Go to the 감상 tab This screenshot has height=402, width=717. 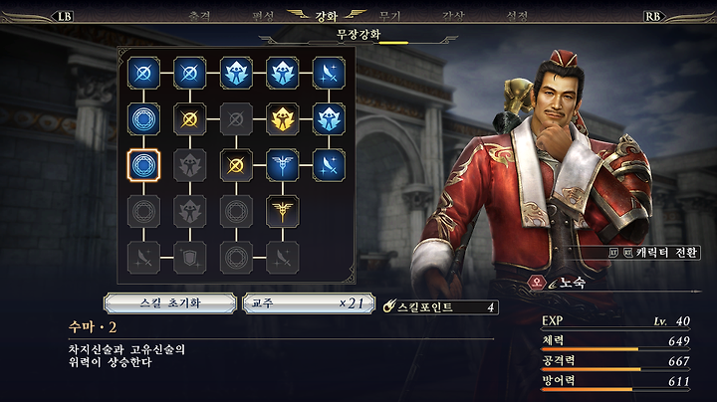[453, 17]
